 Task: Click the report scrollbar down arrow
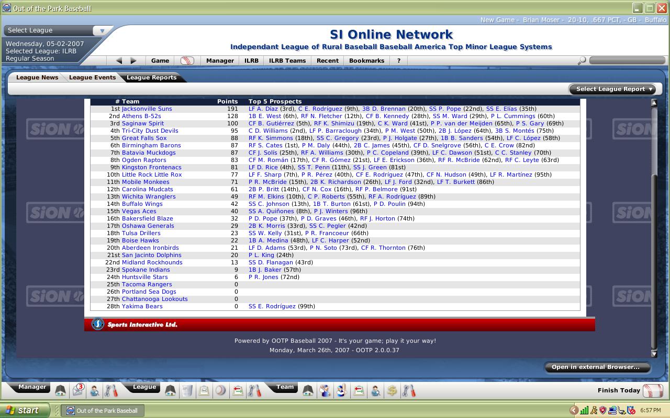[654, 354]
